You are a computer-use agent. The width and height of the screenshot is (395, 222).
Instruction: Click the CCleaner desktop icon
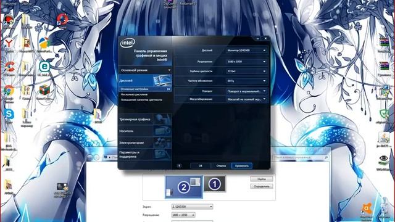point(9,67)
